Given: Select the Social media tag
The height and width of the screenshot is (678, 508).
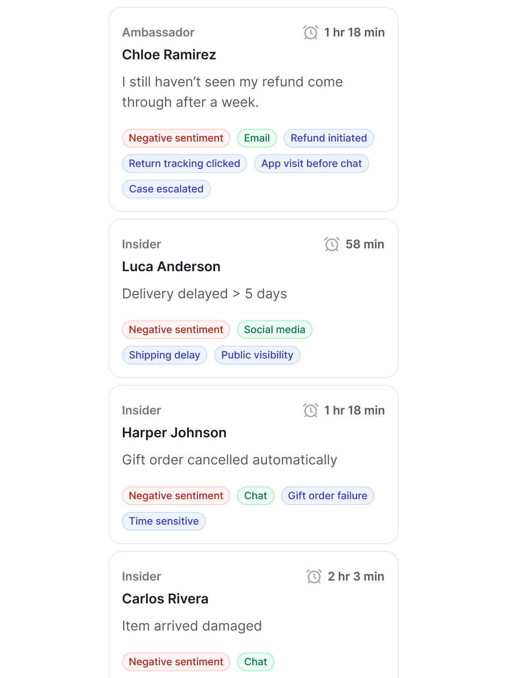Looking at the screenshot, I should click(x=274, y=330).
